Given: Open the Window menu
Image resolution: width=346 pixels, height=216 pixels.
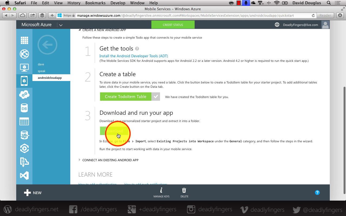Looking at the screenshot, I should click(137, 3).
